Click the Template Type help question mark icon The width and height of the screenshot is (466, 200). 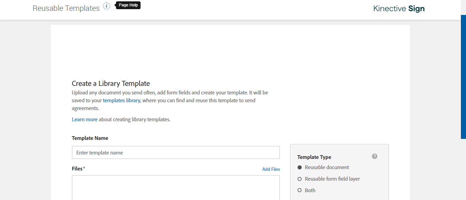tap(375, 157)
